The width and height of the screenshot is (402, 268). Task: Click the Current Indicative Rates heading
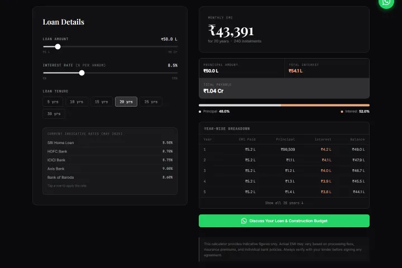pyautogui.click(x=85, y=134)
